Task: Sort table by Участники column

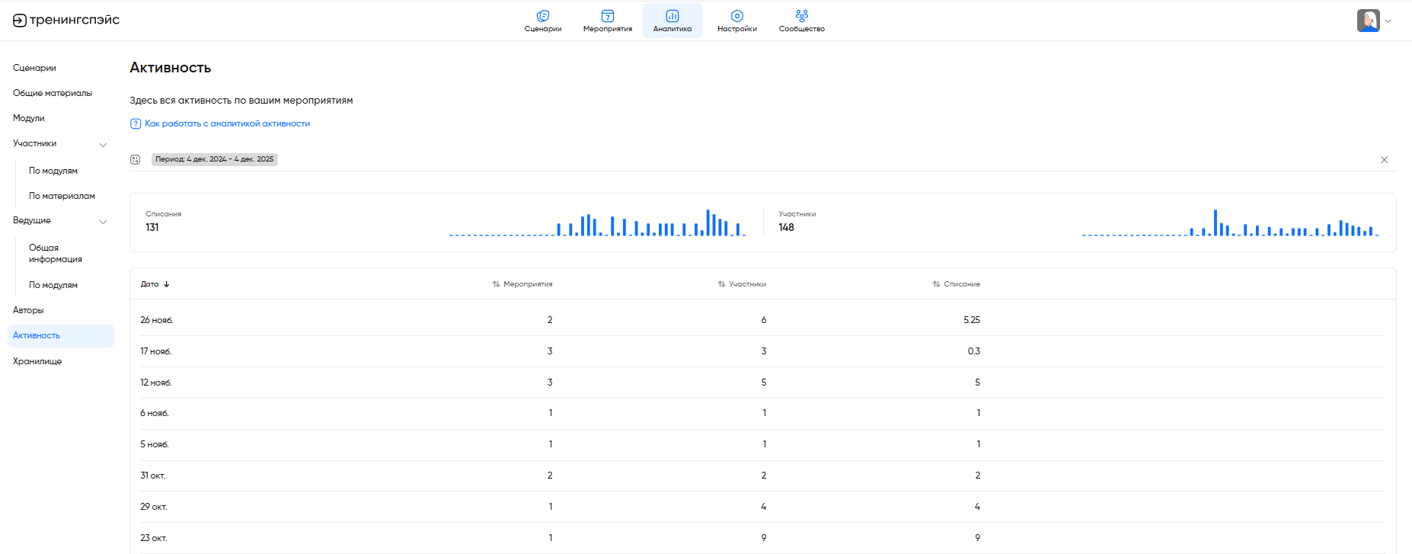Action: [742, 284]
